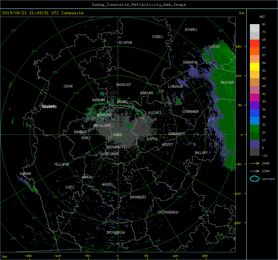Click the BIJAPUR city label

[125, 43]
